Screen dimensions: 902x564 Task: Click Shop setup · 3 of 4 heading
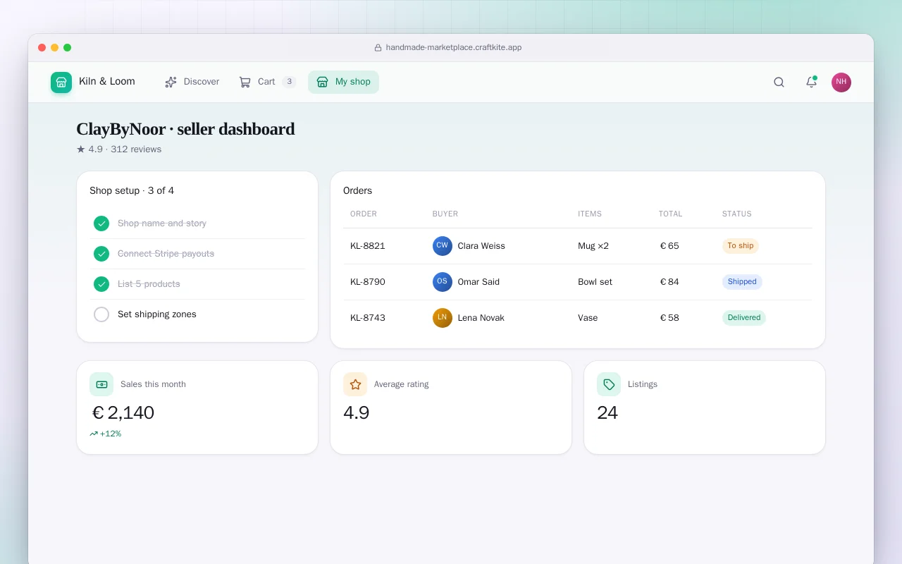(x=132, y=191)
